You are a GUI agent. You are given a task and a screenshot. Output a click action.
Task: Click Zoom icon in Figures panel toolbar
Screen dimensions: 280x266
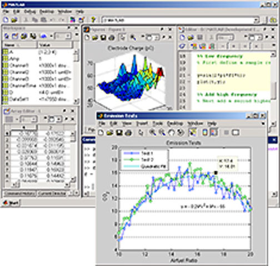133,38
